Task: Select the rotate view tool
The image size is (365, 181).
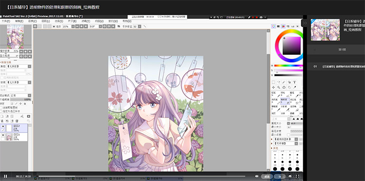Action: tap(284, 87)
